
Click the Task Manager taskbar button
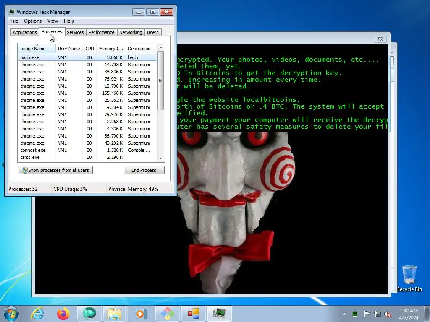tap(219, 314)
